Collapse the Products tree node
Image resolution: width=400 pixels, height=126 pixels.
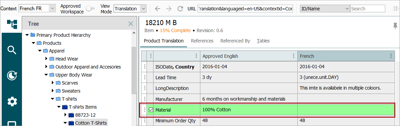pyautogui.click(x=33, y=43)
